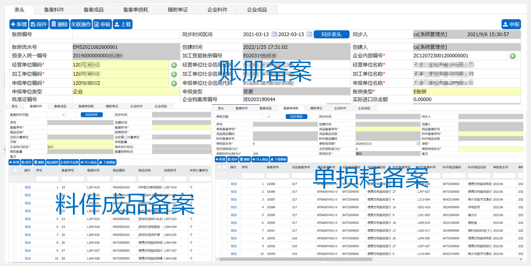Click the empty 账册编号 input field
This screenshot has width=531, height=266.
(125, 34)
